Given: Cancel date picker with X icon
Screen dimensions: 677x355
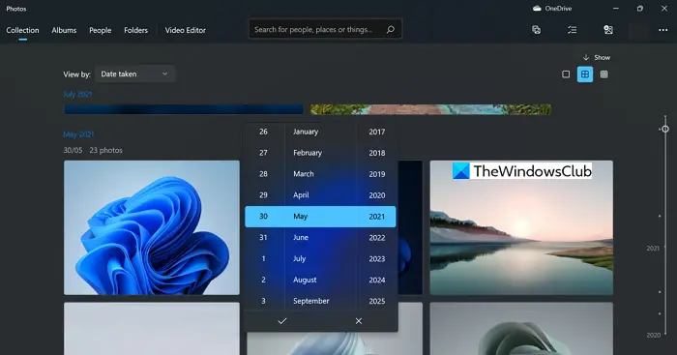Looking at the screenshot, I should pos(359,321).
